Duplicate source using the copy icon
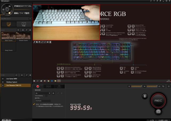 click(16, 75)
